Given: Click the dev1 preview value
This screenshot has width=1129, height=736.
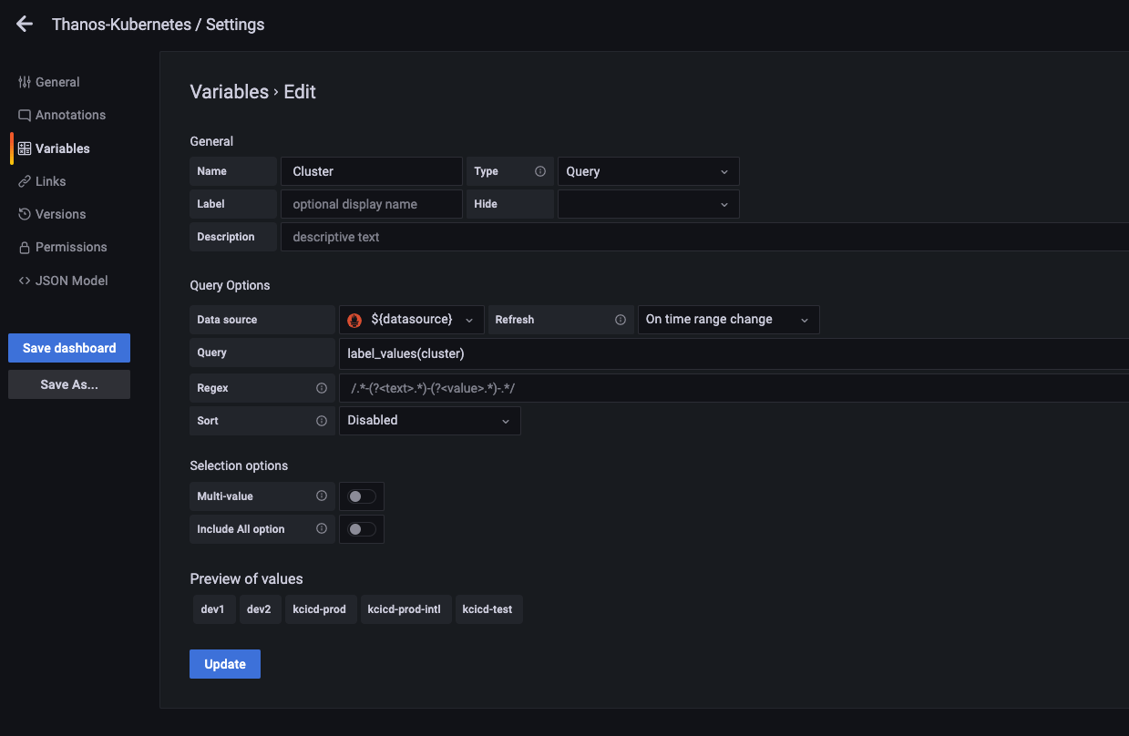Looking at the screenshot, I should coord(212,609).
